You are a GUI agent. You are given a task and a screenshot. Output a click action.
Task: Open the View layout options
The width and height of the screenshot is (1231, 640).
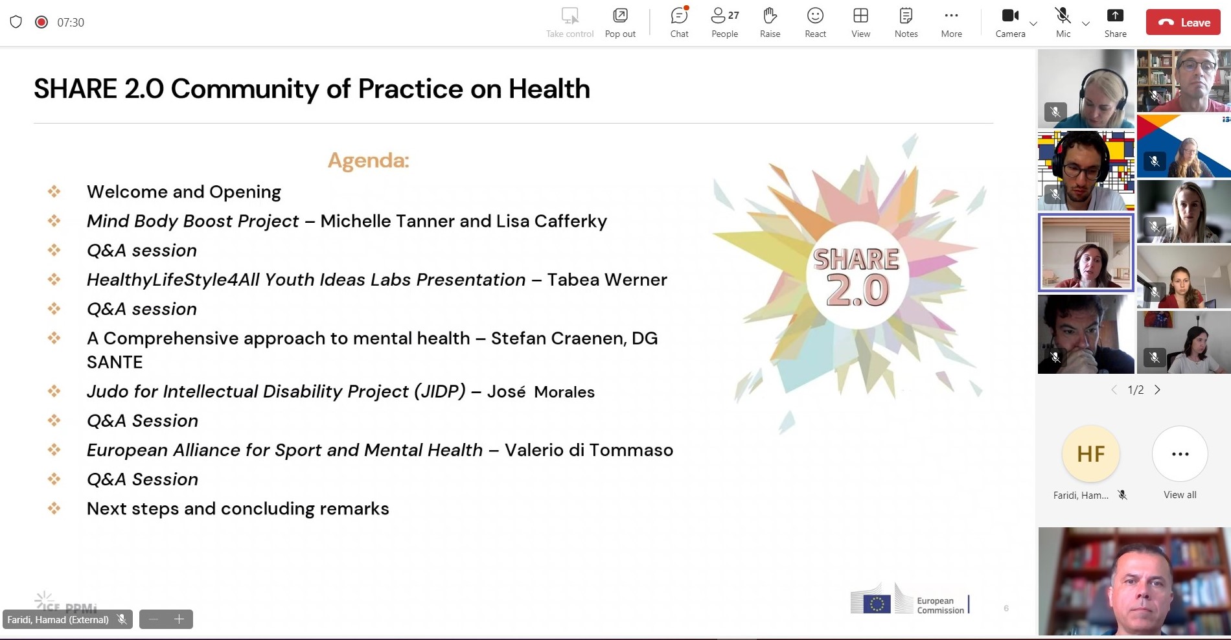click(860, 23)
